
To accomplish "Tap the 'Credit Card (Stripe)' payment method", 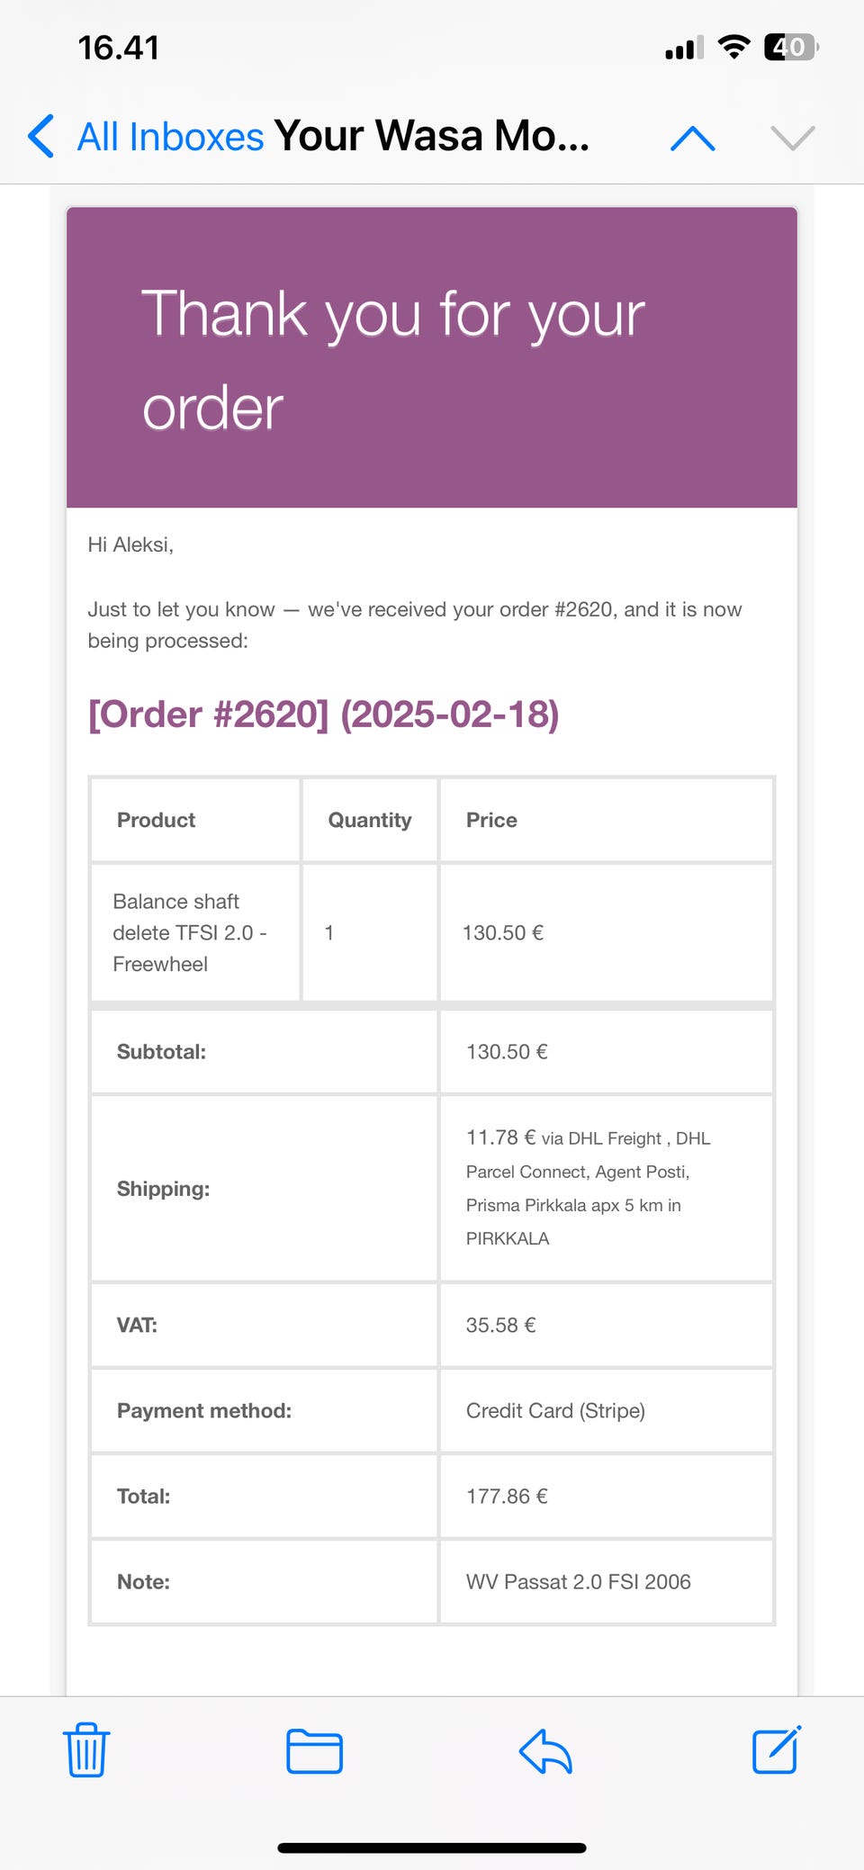I will click(x=555, y=1411).
